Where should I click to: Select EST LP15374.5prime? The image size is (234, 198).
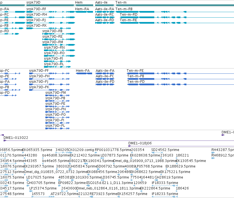43,189
